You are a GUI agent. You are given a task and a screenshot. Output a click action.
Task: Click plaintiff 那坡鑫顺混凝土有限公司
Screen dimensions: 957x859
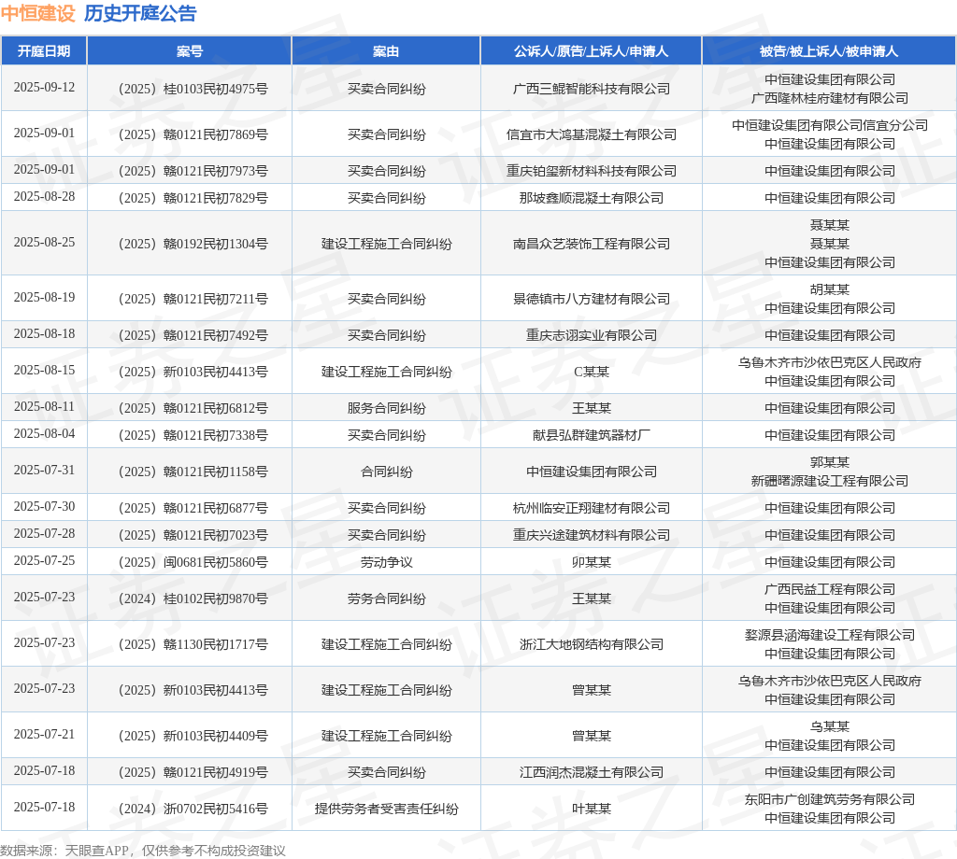click(592, 198)
